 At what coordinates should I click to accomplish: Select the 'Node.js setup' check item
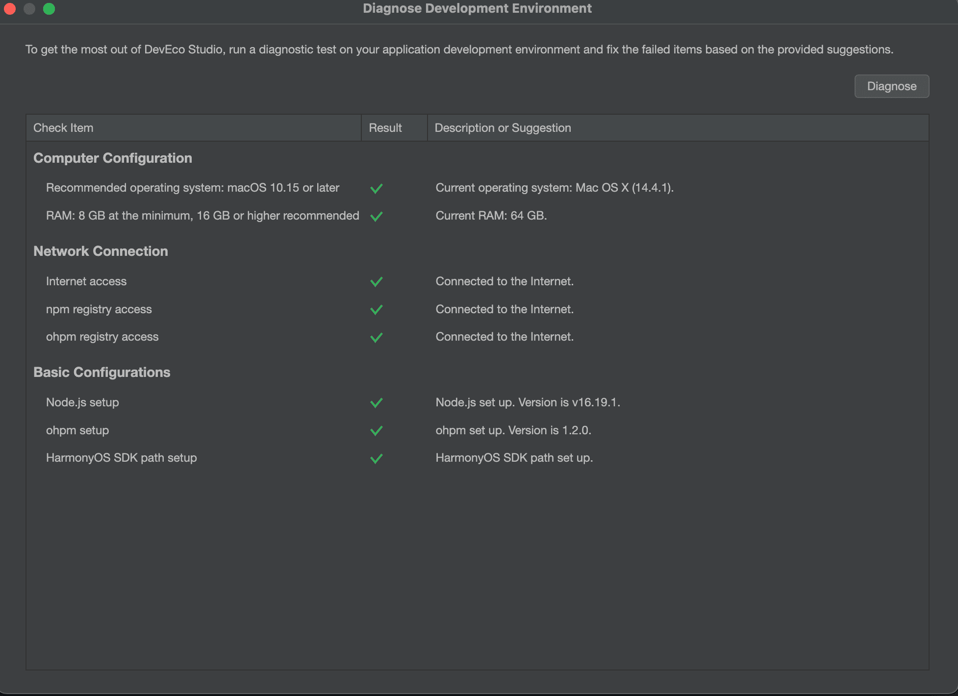[x=82, y=402]
